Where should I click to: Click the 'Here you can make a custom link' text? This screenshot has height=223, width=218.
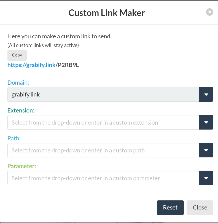pos(59,36)
